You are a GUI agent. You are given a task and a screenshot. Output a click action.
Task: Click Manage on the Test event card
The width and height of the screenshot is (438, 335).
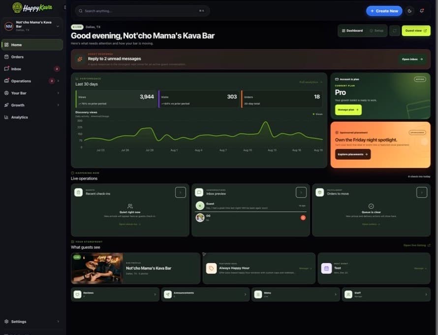[x=420, y=268]
